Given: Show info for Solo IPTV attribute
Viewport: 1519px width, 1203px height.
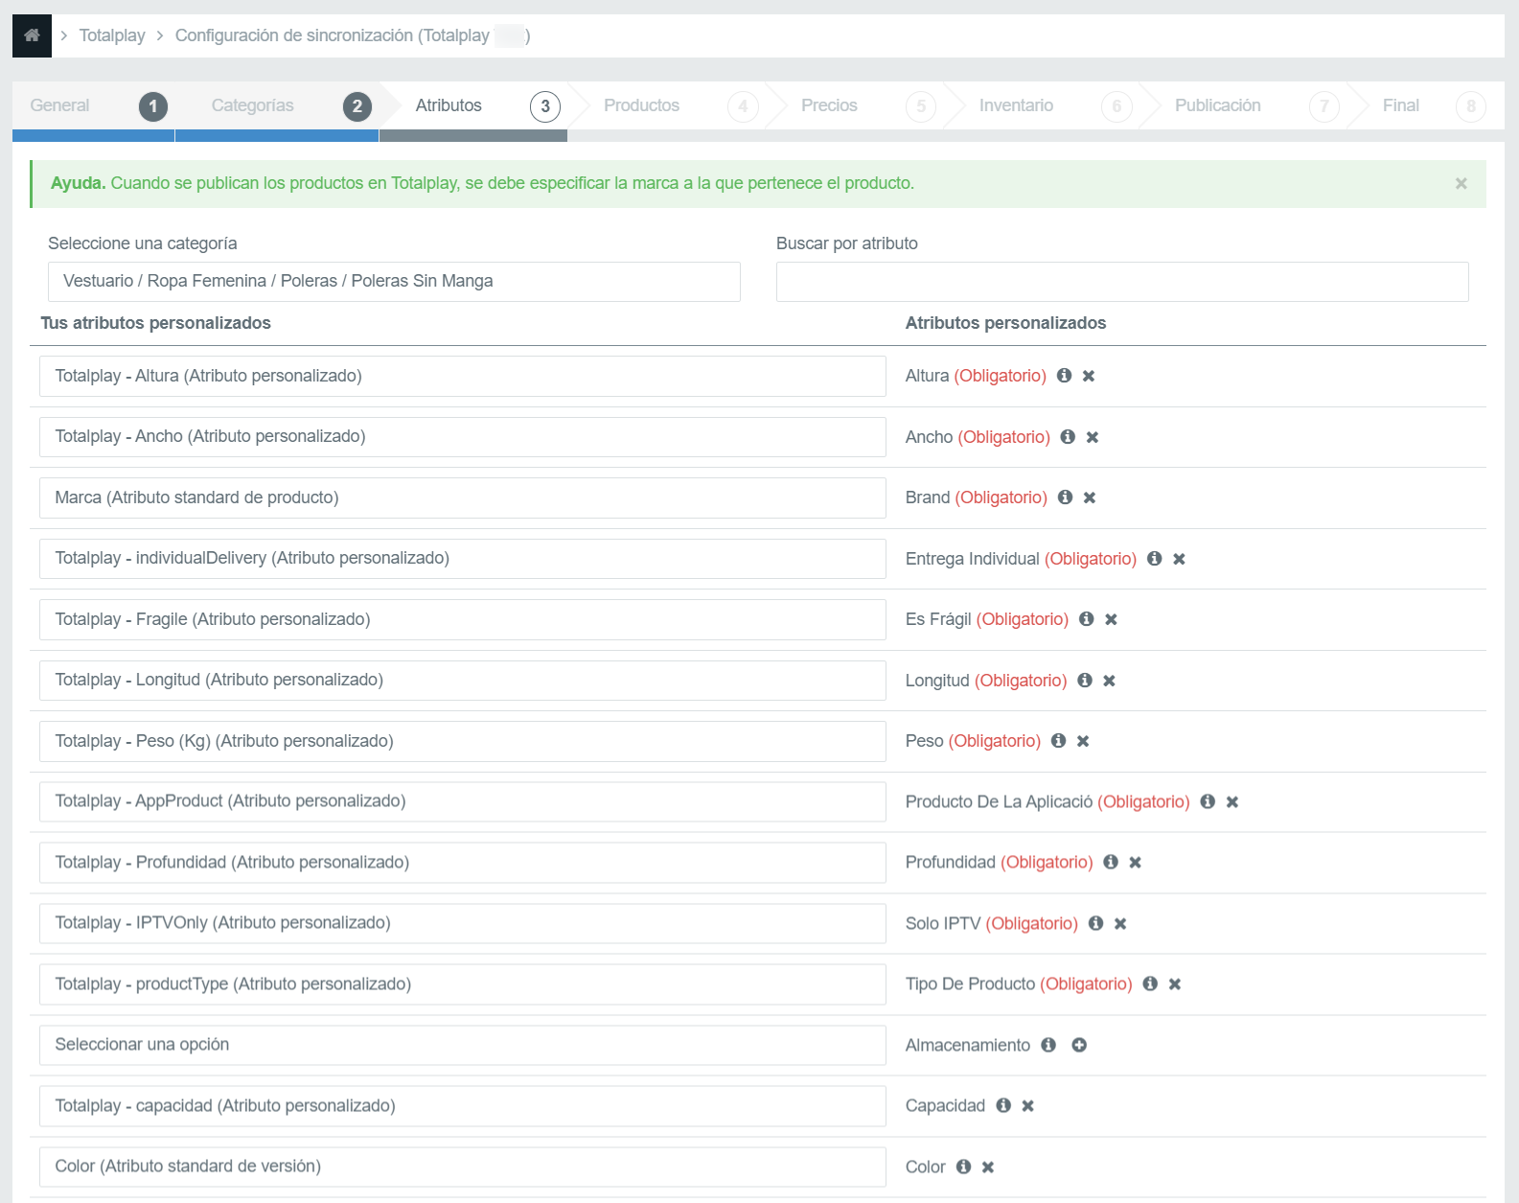Looking at the screenshot, I should [1096, 923].
